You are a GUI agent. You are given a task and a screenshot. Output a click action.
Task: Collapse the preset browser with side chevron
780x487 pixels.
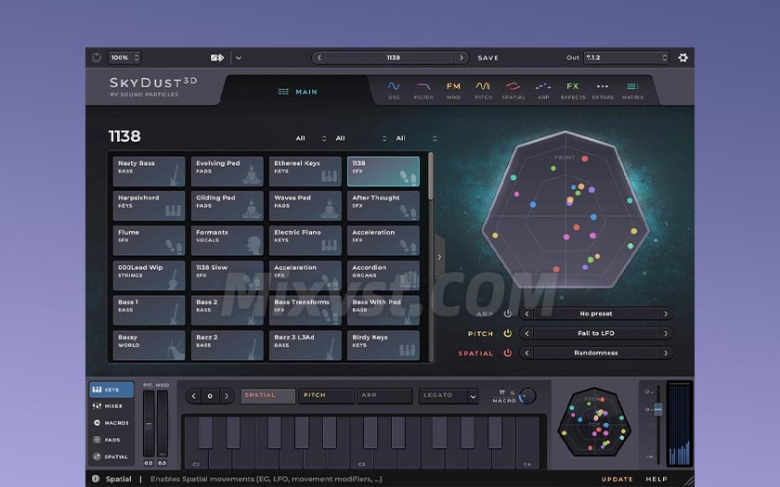click(439, 257)
